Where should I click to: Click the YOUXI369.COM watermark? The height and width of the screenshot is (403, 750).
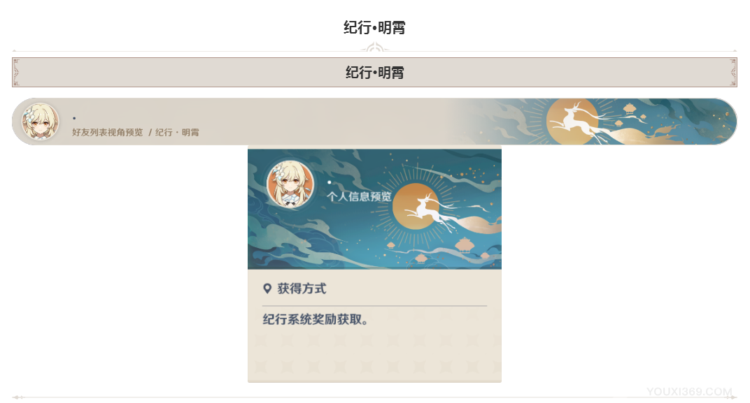[x=689, y=392]
